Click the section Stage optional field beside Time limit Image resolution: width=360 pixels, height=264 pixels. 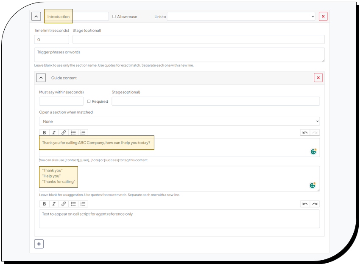(x=198, y=39)
